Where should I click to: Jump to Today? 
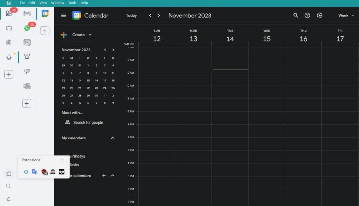(131, 15)
